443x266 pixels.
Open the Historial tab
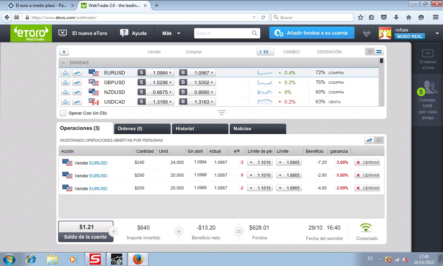coord(200,129)
